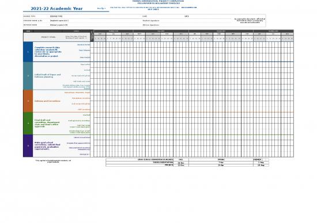317x223 pixels.
Task: Click the student name input cell
Action: coord(96,21)
